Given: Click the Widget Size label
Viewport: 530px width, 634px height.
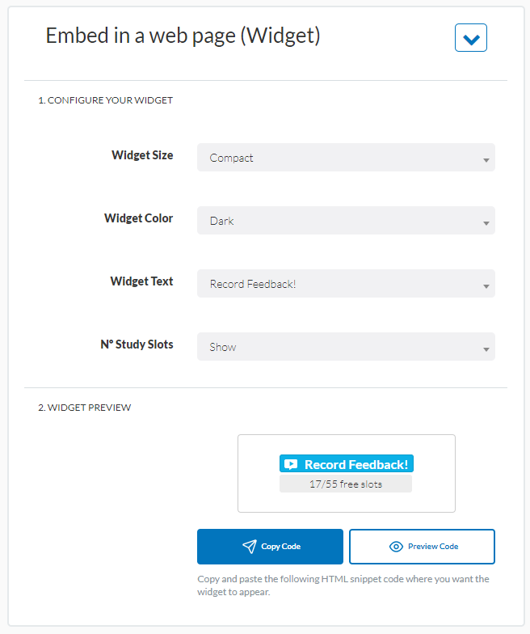Looking at the screenshot, I should coord(142,155).
